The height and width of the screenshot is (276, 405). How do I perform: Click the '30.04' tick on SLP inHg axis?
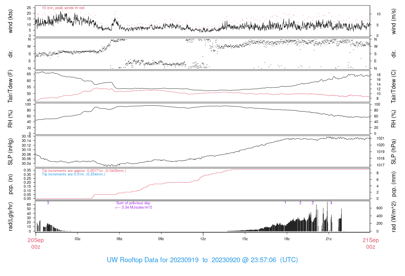(26, 164)
